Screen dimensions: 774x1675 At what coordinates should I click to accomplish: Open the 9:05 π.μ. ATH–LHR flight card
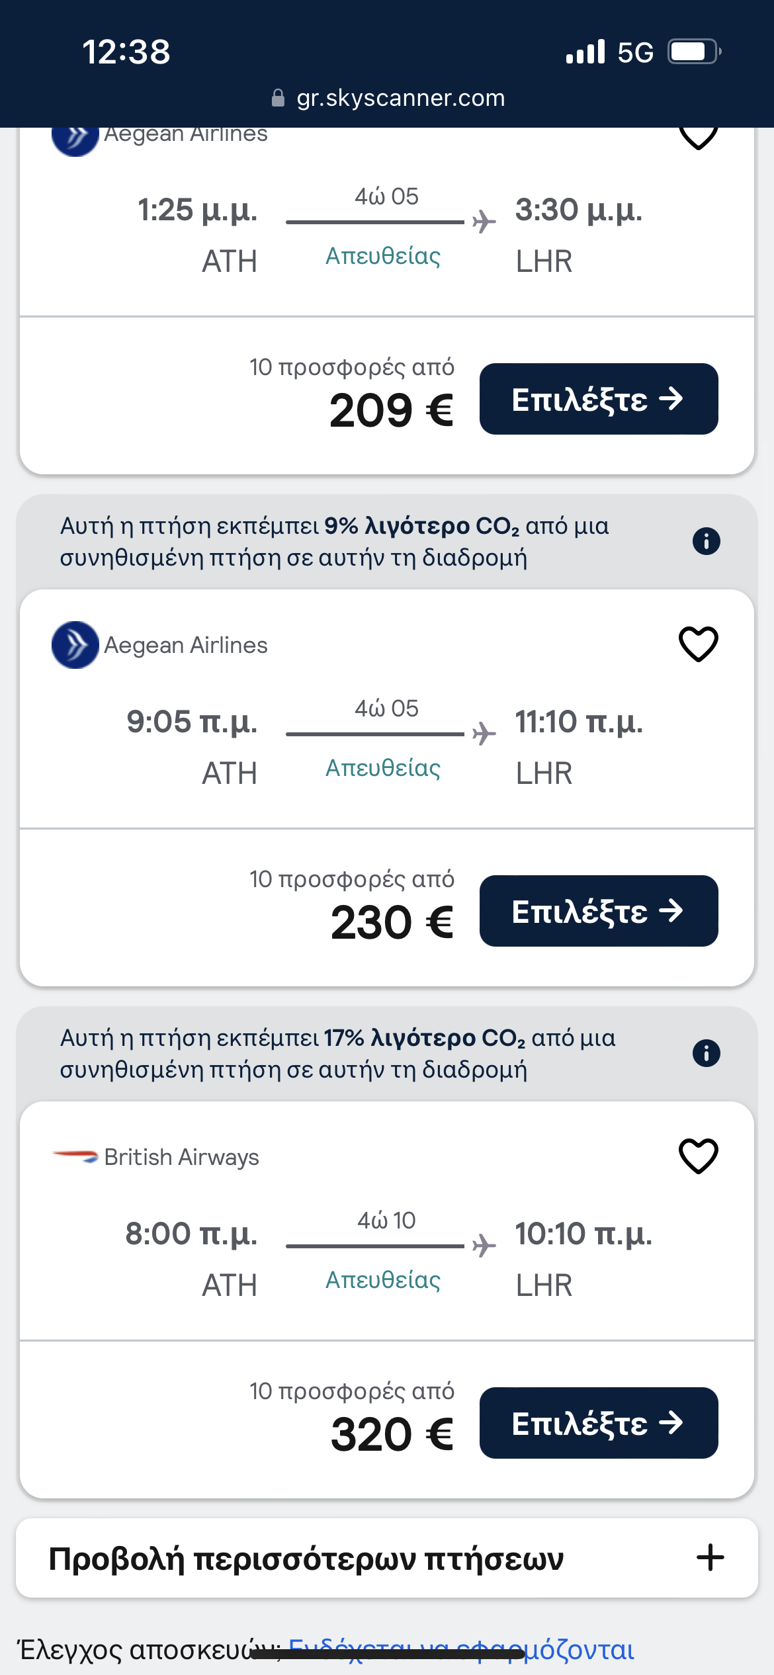click(x=386, y=748)
